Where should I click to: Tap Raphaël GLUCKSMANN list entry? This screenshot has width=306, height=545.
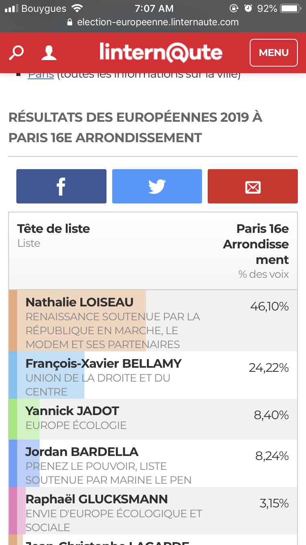coord(153,511)
